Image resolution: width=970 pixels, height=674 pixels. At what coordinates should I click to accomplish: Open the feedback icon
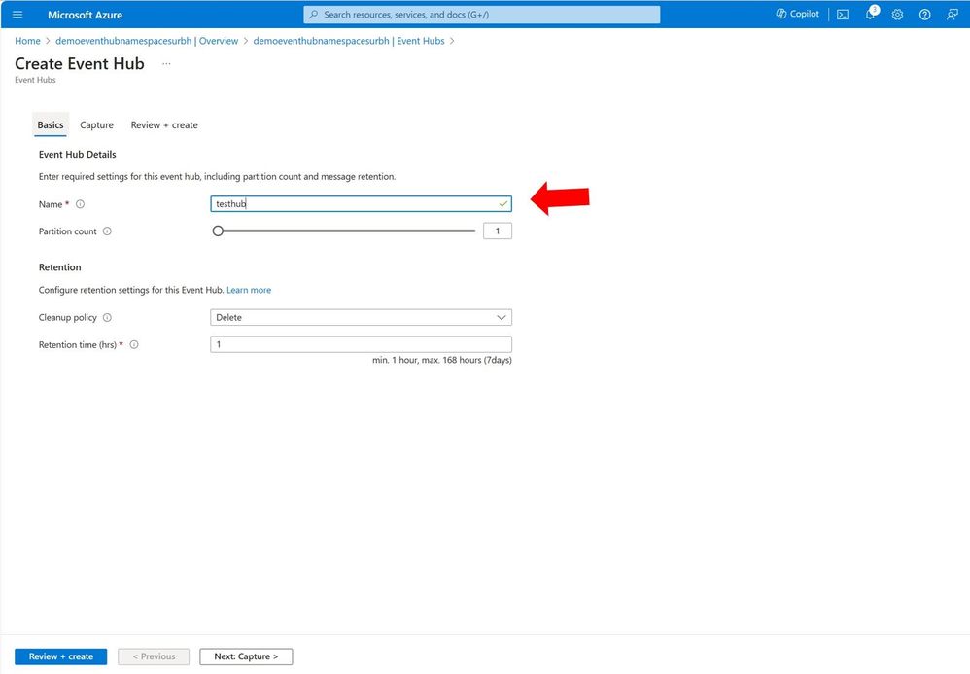tap(953, 15)
